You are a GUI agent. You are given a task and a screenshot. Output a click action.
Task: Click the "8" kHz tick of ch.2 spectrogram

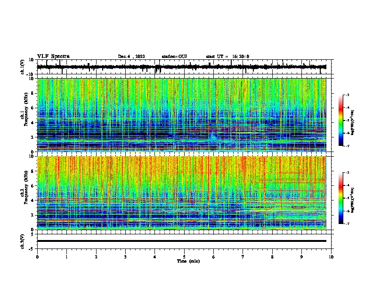tap(32, 171)
